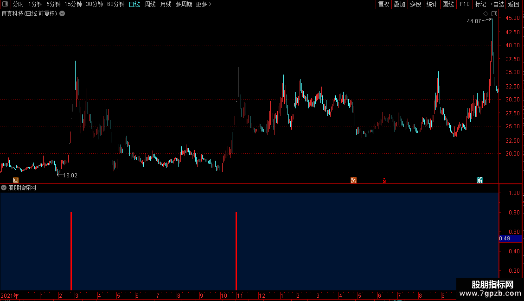Image resolution: width=524 pixels, height=301 pixels.
Task: Open the 统计 statistics tool
Action: [x=431, y=4]
